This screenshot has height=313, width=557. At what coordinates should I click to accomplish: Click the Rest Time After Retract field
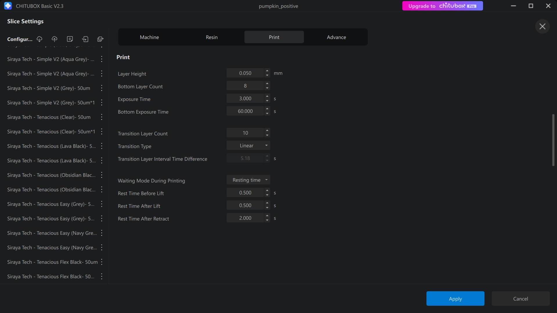(245, 218)
